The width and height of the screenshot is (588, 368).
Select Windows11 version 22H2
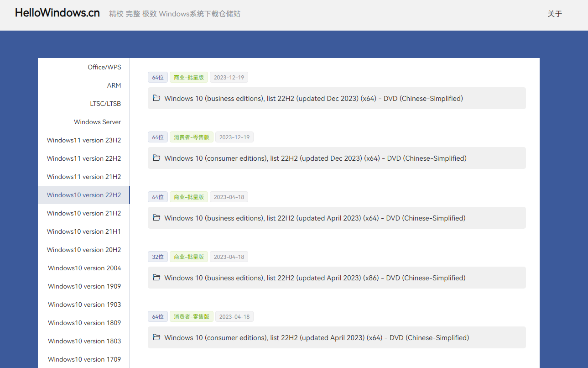pyautogui.click(x=84, y=158)
